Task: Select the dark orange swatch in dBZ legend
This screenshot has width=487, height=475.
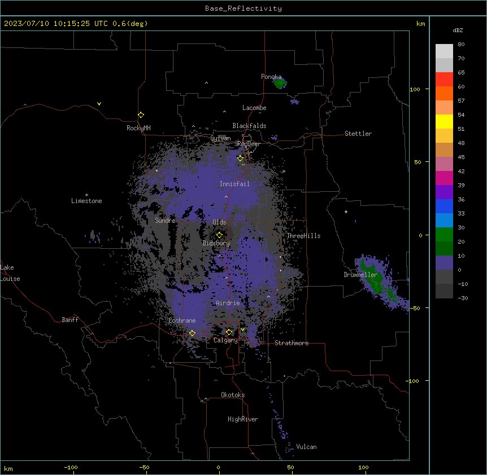Action: [444, 93]
